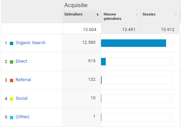Open the Organic Search channel link
Image resolution: width=181 pixels, height=127 pixels.
point(31,43)
